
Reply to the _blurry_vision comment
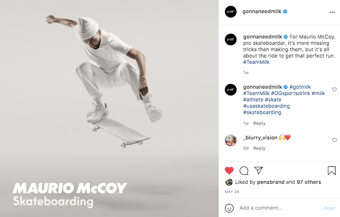point(259,148)
